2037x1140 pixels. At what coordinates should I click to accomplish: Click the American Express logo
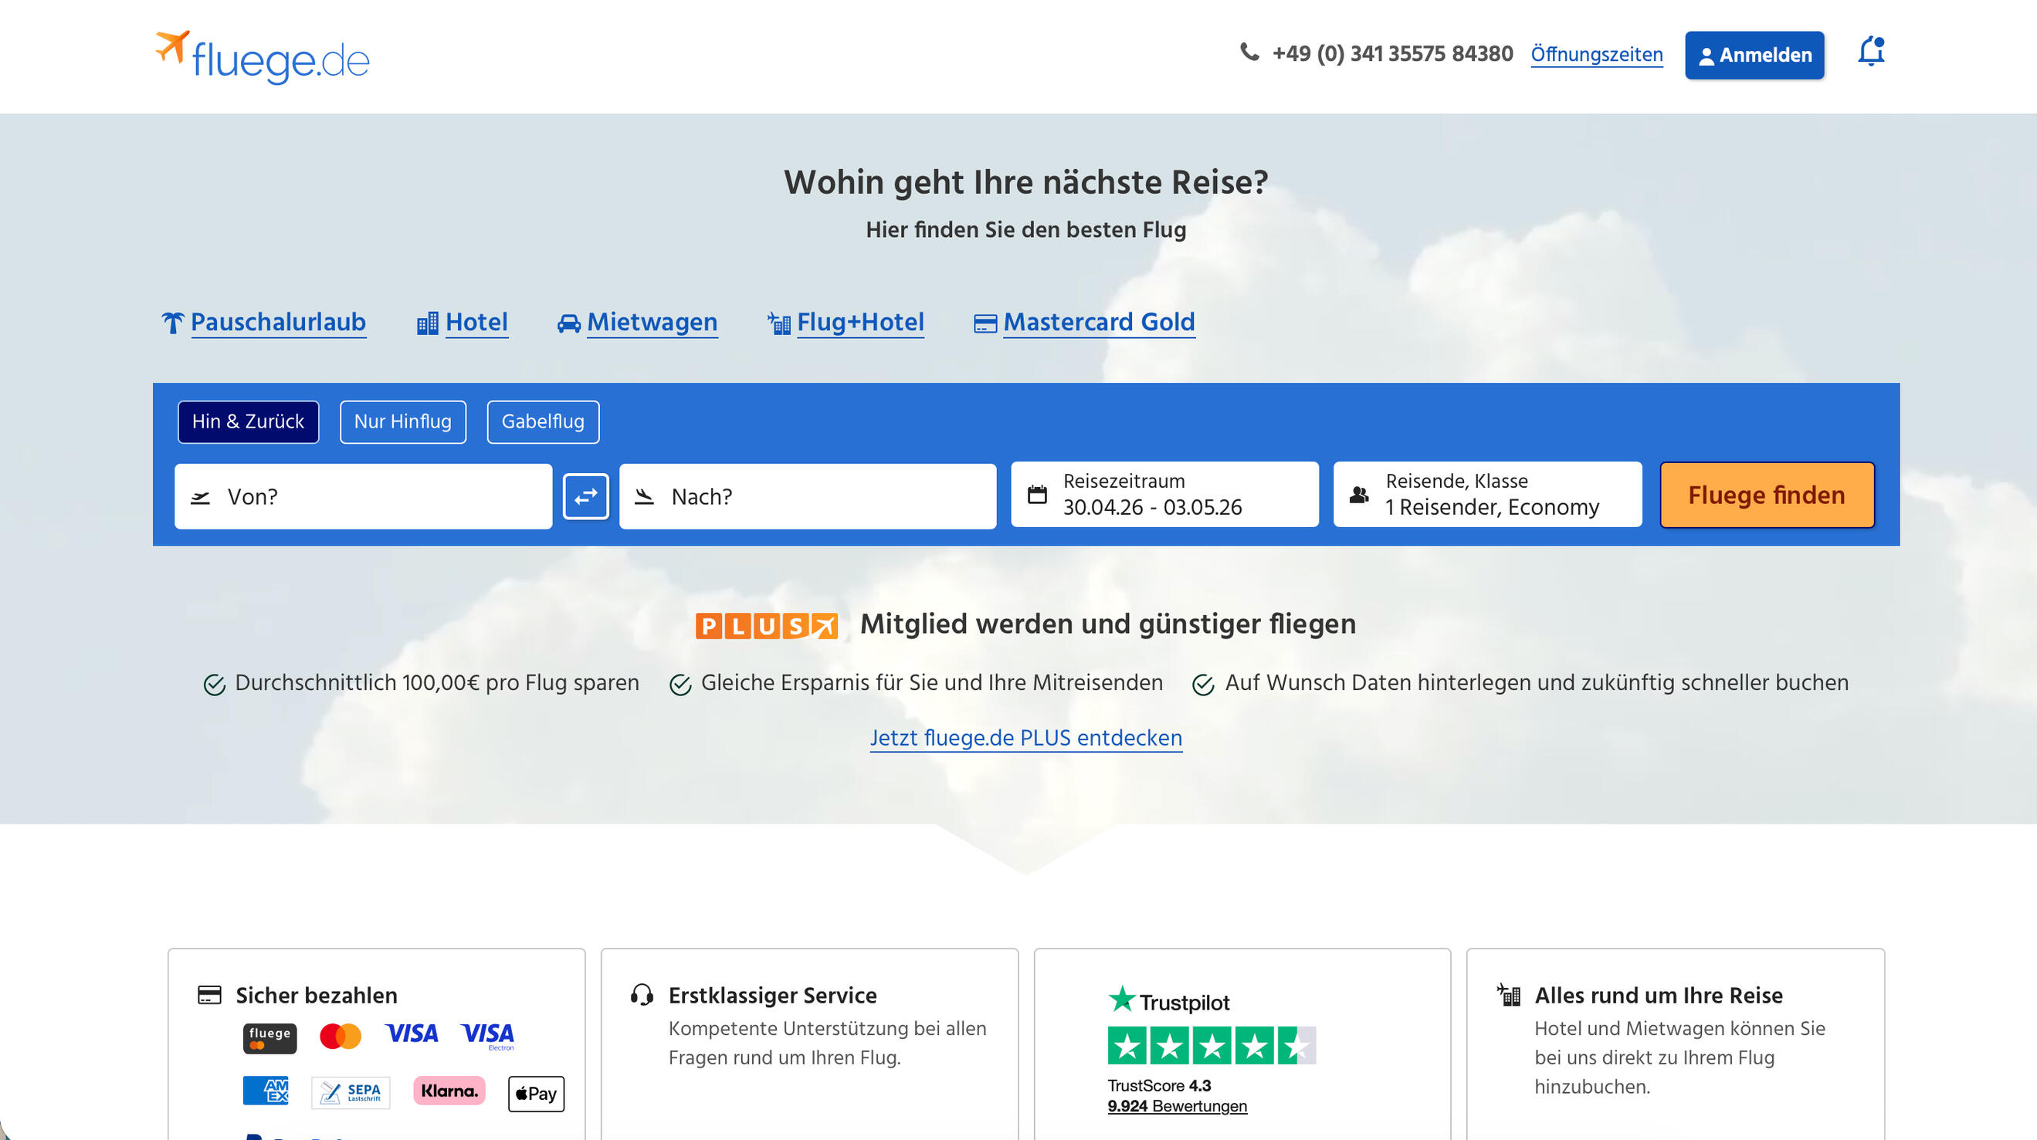266,1090
